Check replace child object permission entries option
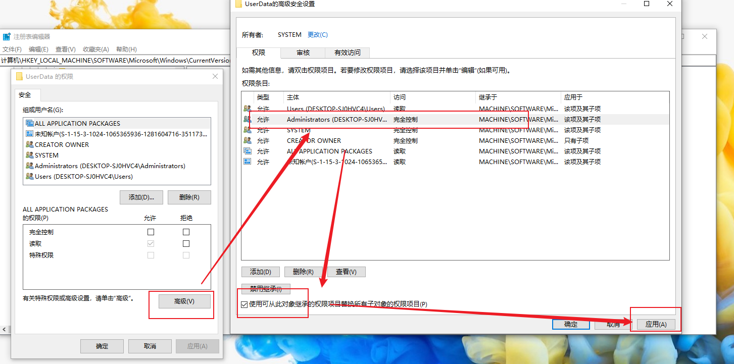 pos(244,304)
